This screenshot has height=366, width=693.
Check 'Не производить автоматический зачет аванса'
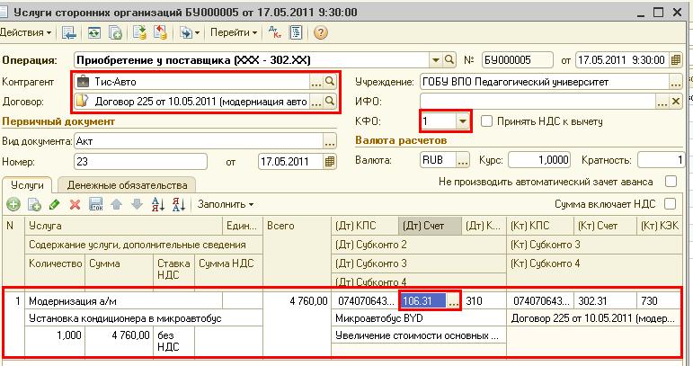tap(670, 181)
